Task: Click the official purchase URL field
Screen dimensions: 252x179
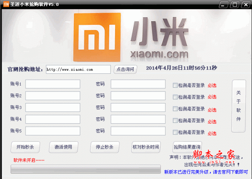Action: point(78,70)
